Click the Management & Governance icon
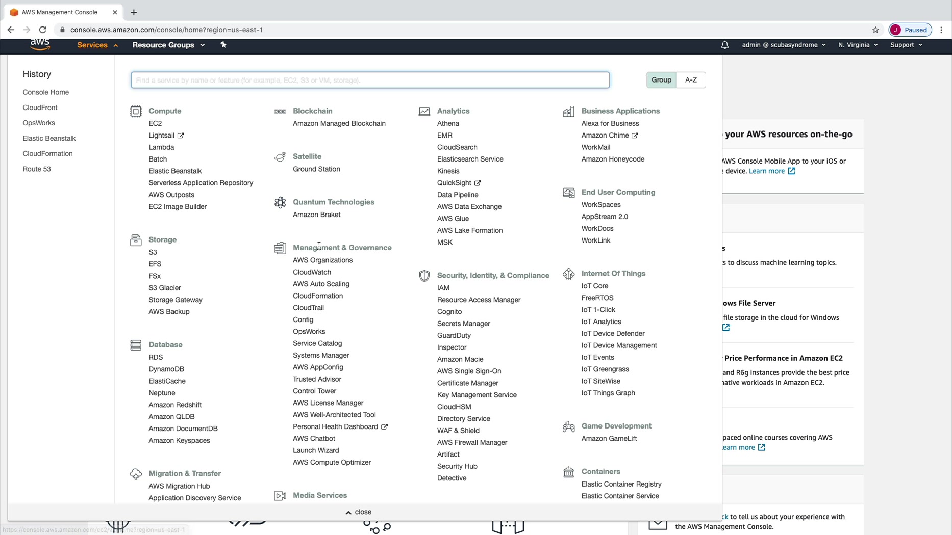Viewport: 952px width, 535px height. coord(280,248)
